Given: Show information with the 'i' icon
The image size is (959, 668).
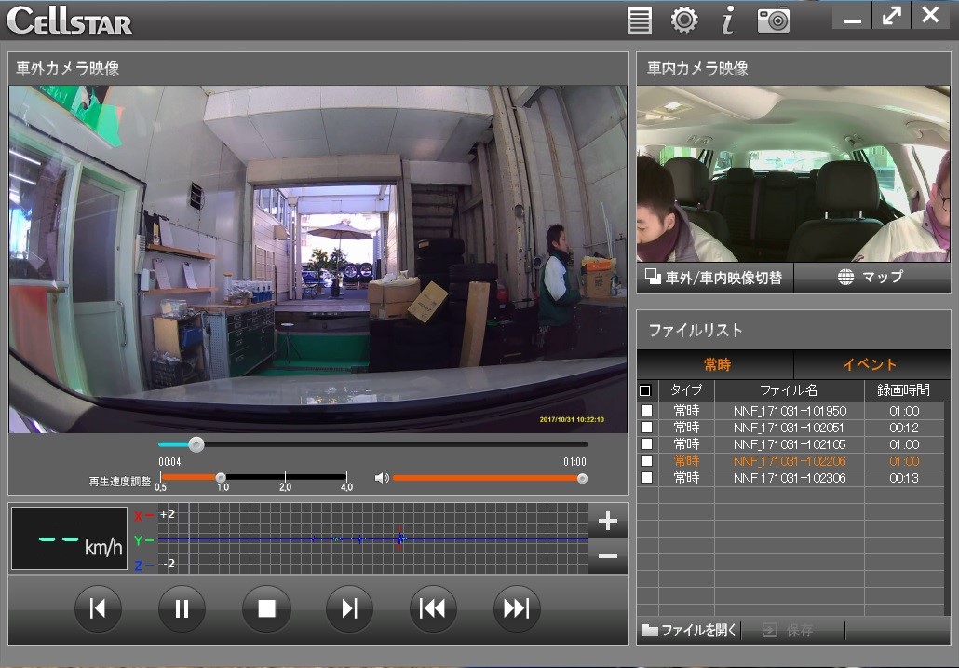Looking at the screenshot, I should 728,20.
